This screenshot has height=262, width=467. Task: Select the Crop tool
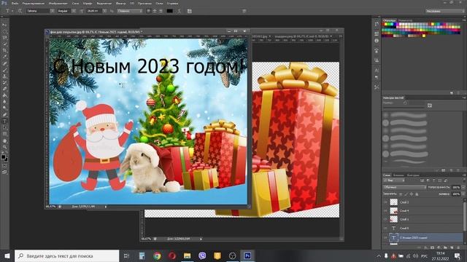coord(4,50)
